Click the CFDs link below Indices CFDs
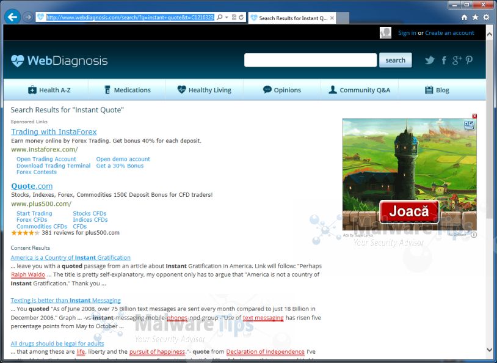Viewport: 497px width, 363px height. (79, 226)
